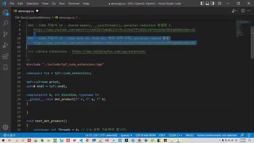Open Customize Layout options
Screen dimensions: 254x143
tap(219, 4)
